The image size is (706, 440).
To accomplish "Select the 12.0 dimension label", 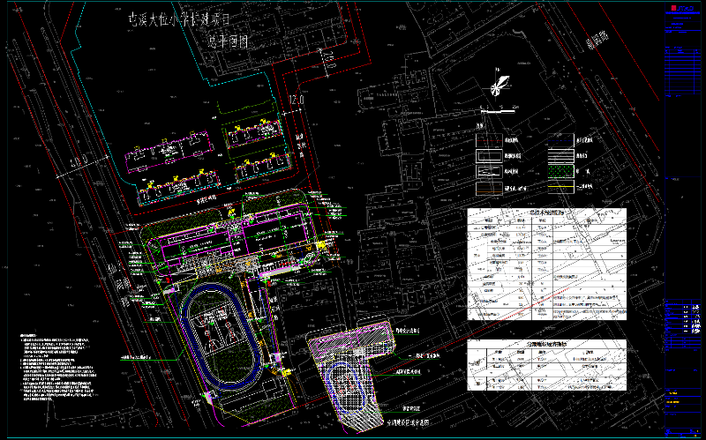I will coord(297,100).
